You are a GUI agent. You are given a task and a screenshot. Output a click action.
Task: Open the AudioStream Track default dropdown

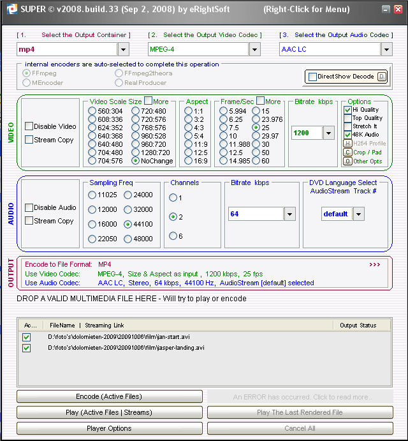(x=358, y=214)
